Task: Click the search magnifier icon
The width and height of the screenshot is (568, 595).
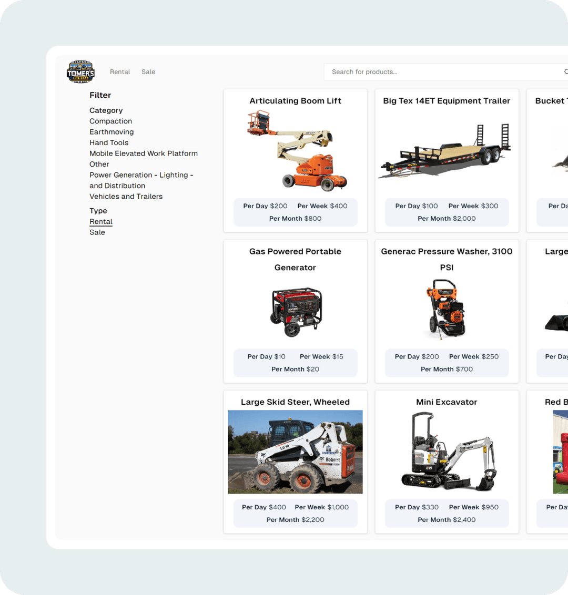Action: point(565,71)
